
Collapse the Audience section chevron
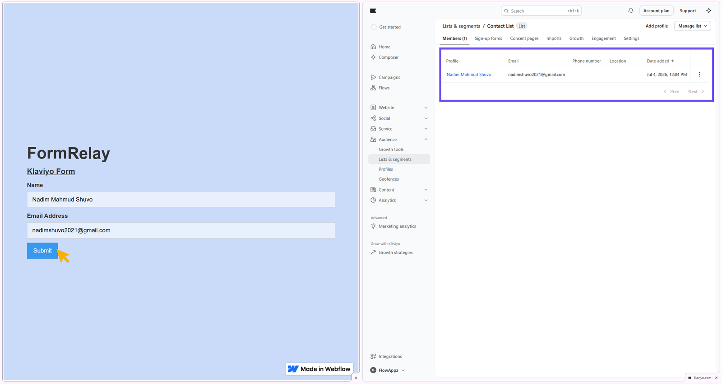coord(426,139)
